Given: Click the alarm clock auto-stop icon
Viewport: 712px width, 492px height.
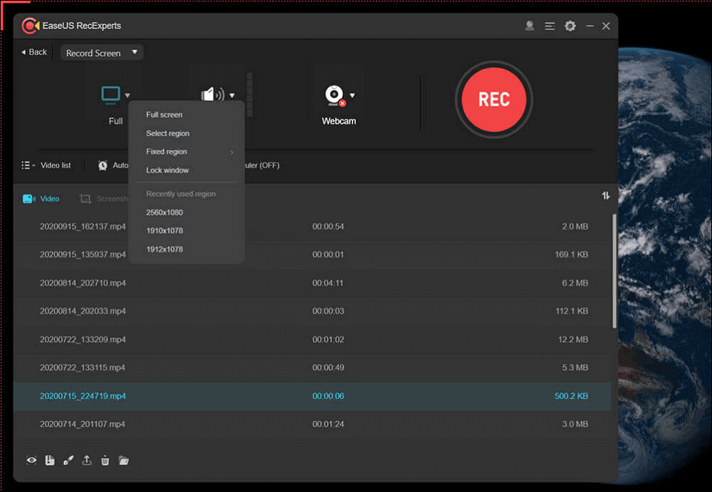Looking at the screenshot, I should (103, 166).
